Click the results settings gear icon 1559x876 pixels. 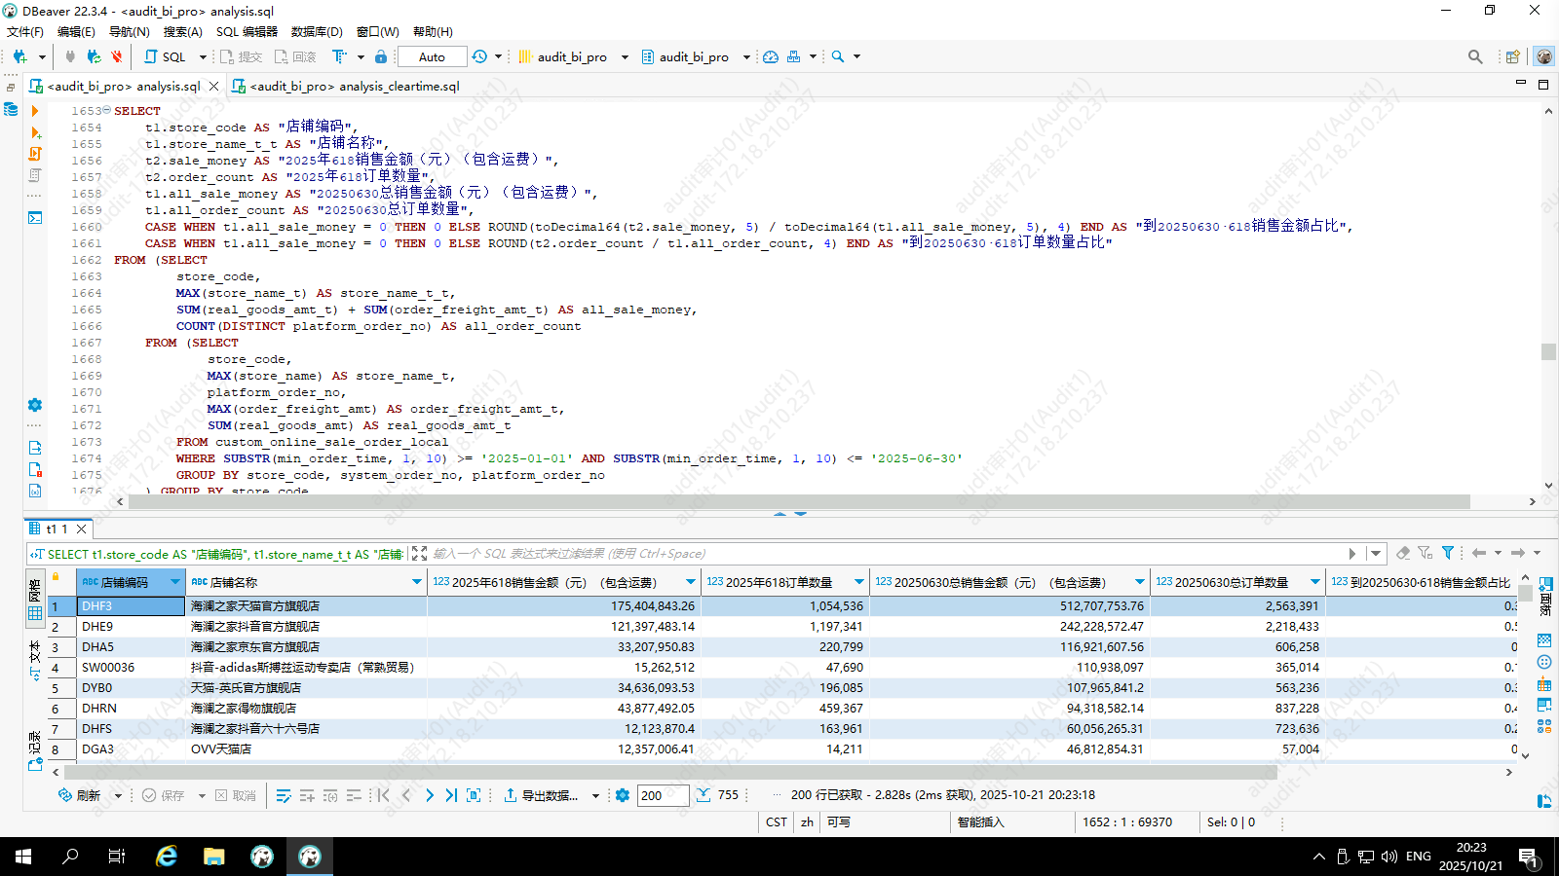pyautogui.click(x=623, y=795)
